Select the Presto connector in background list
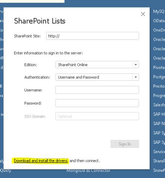The height and width of the screenshot is (178, 165). coord(159,86)
